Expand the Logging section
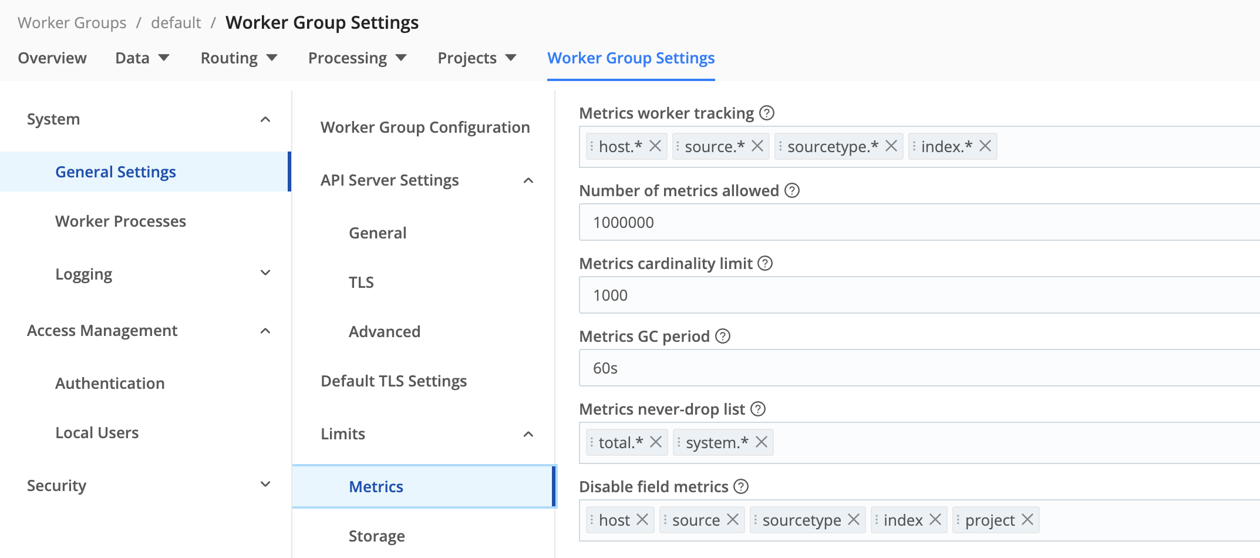The height and width of the screenshot is (558, 1260). pyautogui.click(x=265, y=273)
